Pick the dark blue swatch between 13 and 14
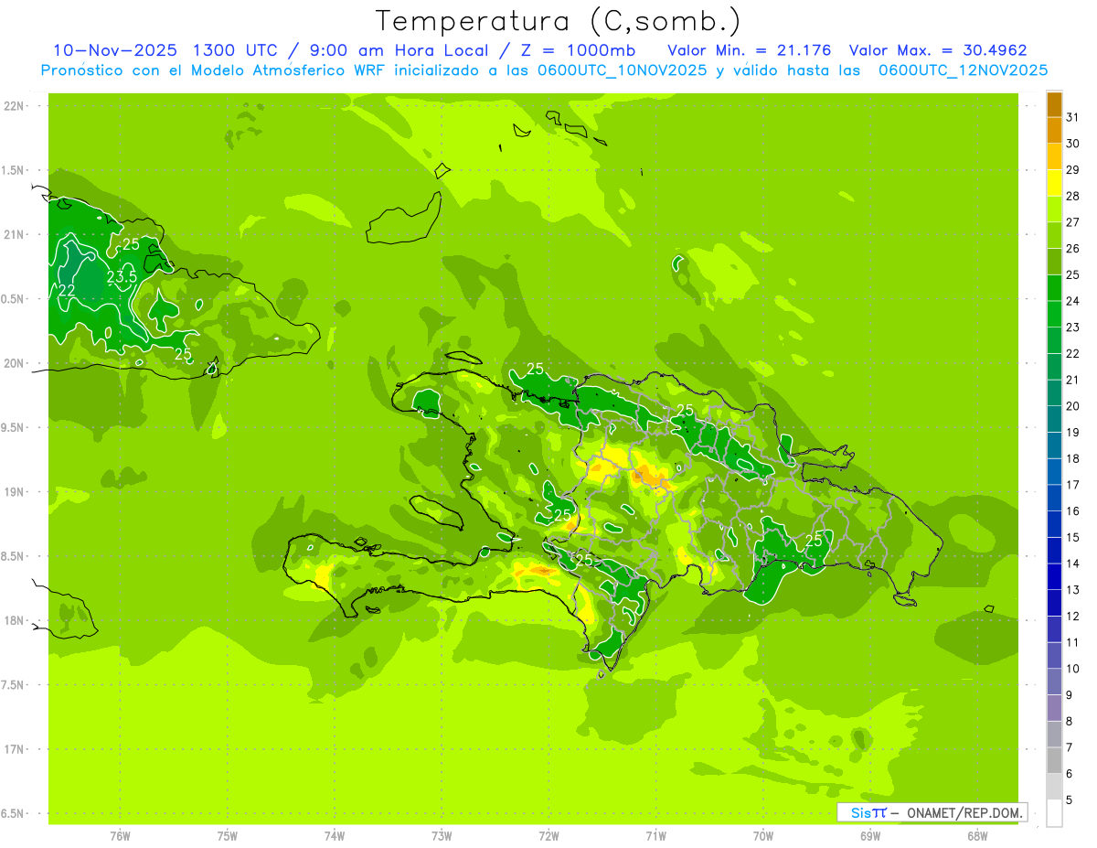The width and height of the screenshot is (1097, 848). click(x=1054, y=576)
